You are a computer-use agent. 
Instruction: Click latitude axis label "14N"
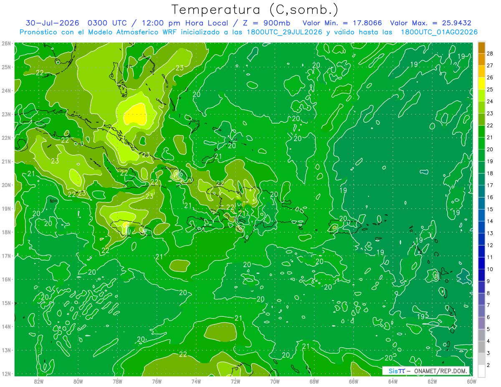click(x=6, y=326)
